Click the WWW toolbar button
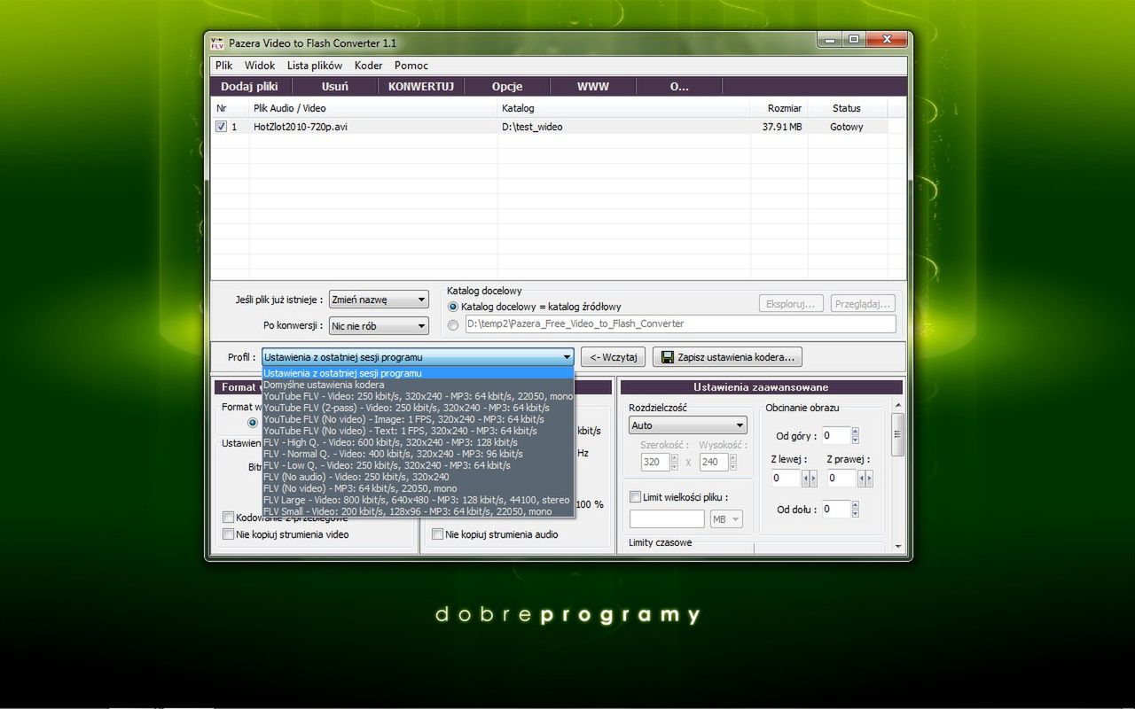The height and width of the screenshot is (709, 1135). coord(593,87)
